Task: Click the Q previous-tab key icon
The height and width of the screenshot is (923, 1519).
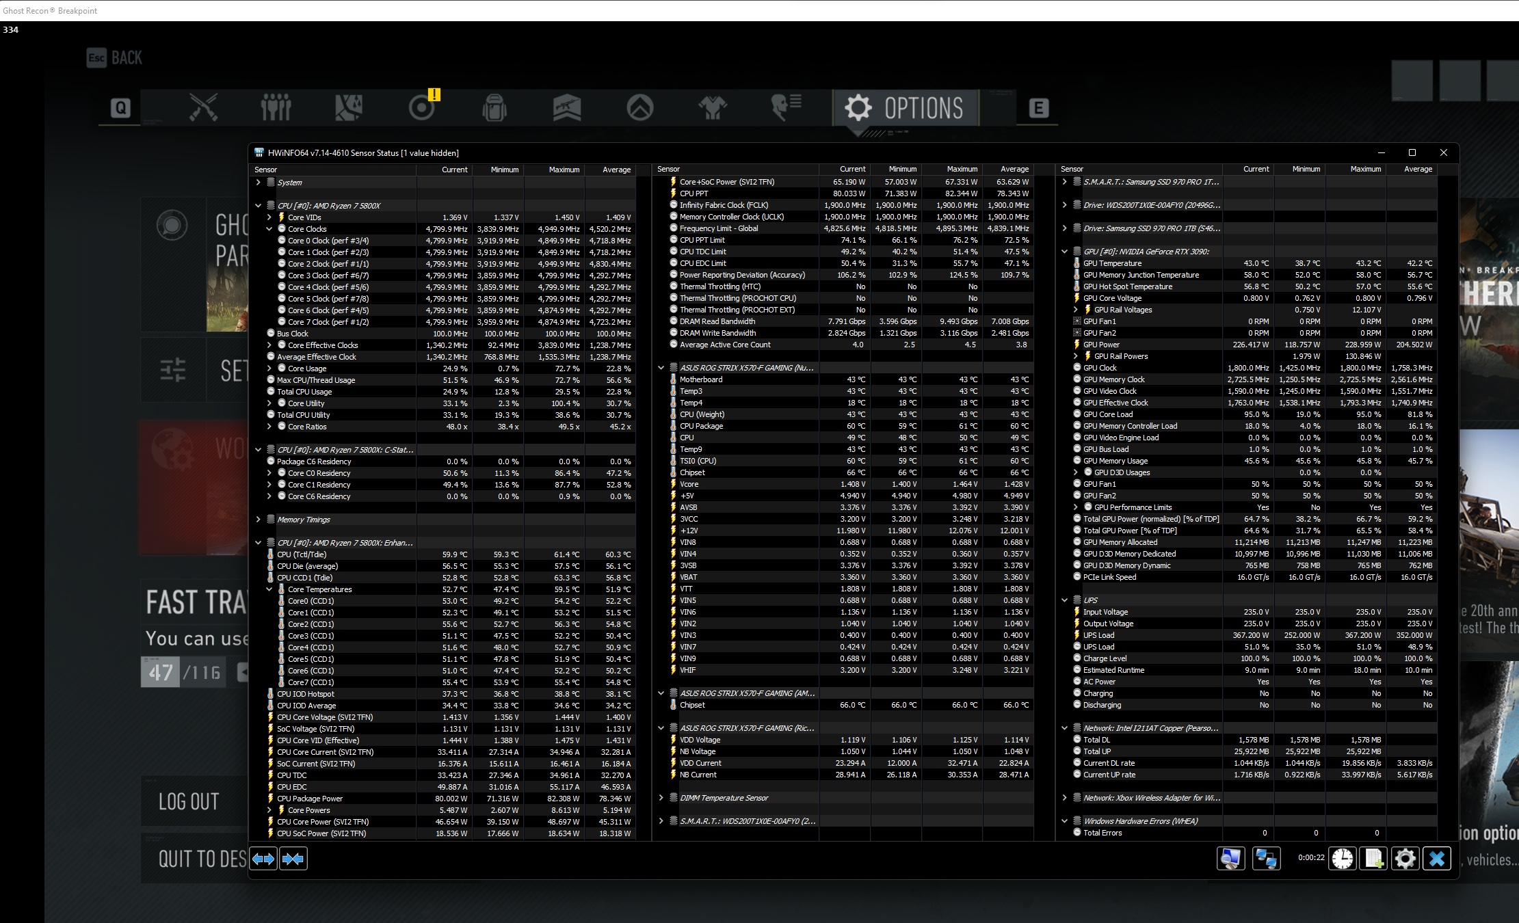Action: (120, 107)
